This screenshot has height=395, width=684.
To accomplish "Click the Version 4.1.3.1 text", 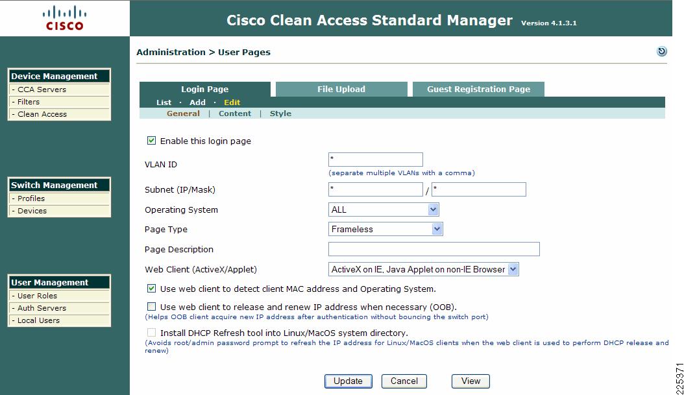I will (x=549, y=23).
